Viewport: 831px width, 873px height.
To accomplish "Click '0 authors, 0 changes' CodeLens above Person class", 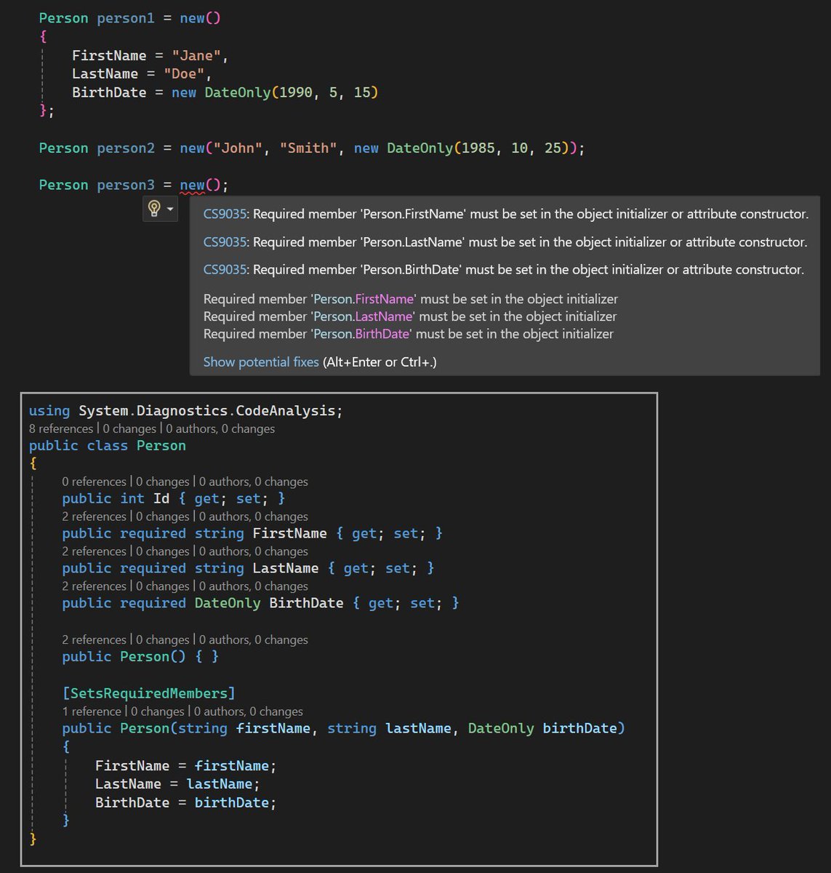I will [x=220, y=428].
